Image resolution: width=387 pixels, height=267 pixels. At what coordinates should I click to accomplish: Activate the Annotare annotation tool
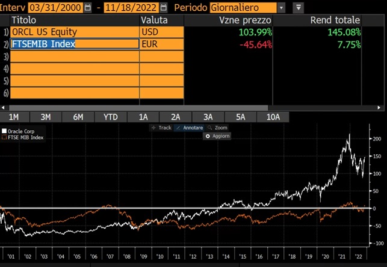coord(190,128)
